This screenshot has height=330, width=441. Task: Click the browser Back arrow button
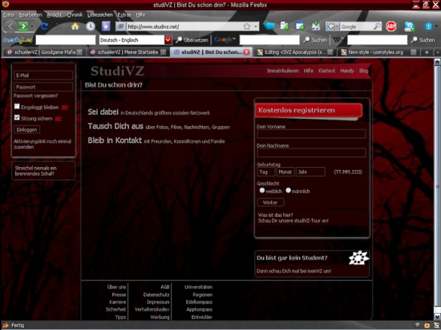(11, 27)
